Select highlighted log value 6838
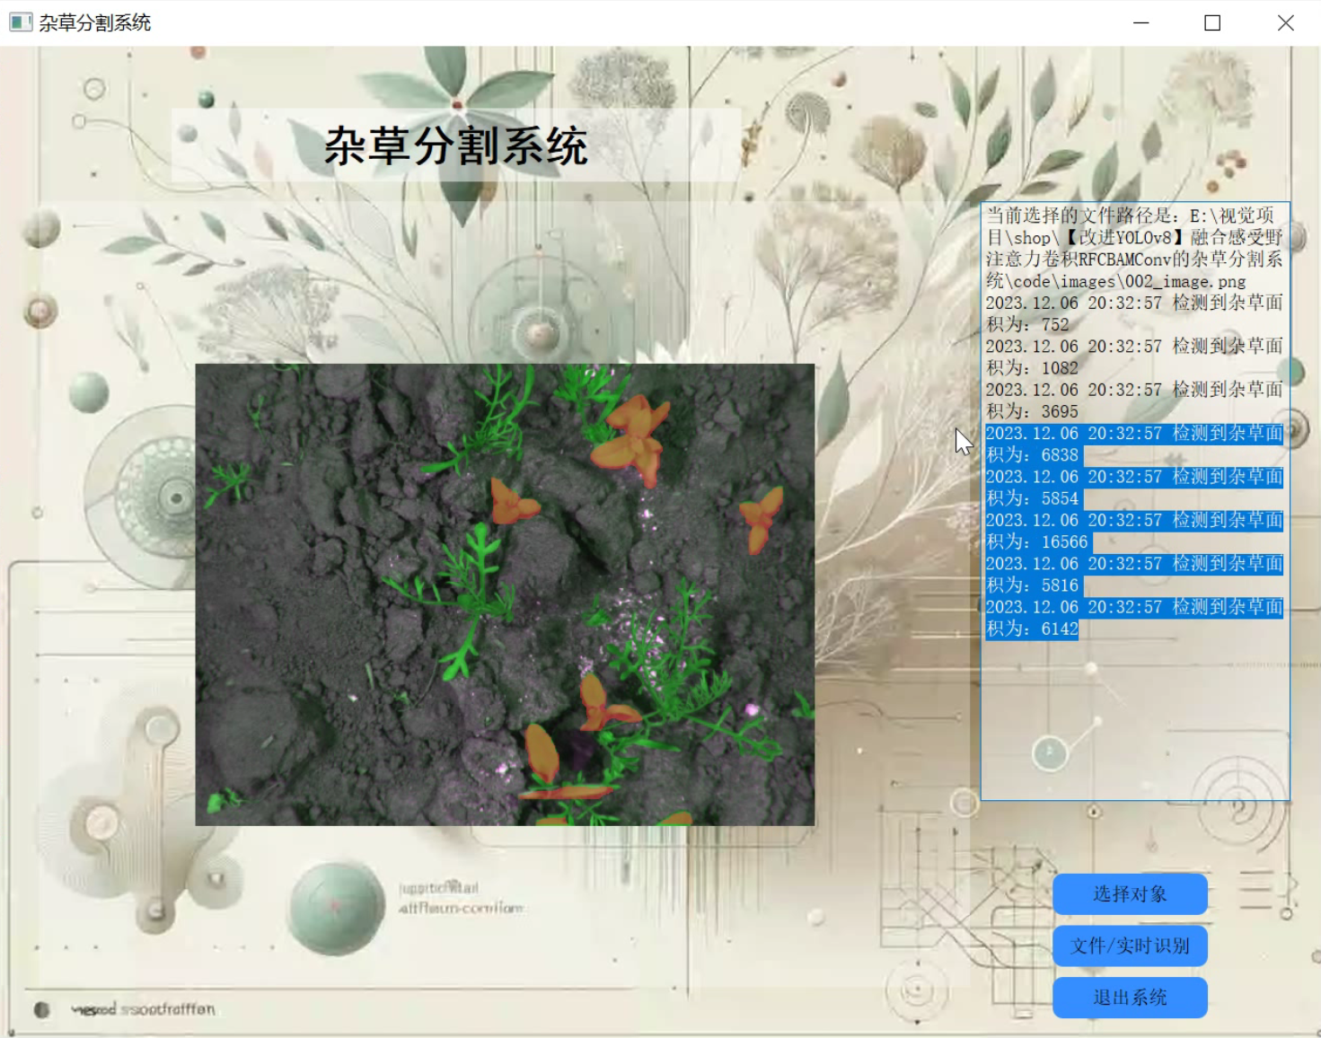1321x1038 pixels. [x=1060, y=455]
